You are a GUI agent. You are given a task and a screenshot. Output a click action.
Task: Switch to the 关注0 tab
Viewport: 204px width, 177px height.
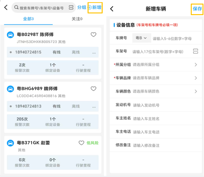tap(77, 19)
